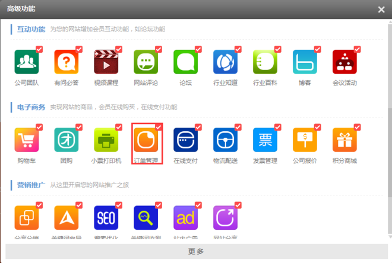The width and height of the screenshot is (392, 263).
Task: Click the scrollbar down arrow
Action: coord(390,236)
